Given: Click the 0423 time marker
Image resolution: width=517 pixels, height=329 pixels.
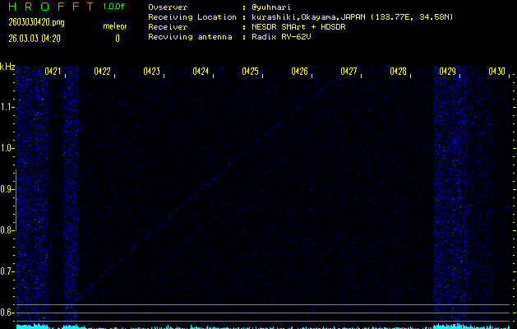Looking at the screenshot, I should pyautogui.click(x=151, y=72).
